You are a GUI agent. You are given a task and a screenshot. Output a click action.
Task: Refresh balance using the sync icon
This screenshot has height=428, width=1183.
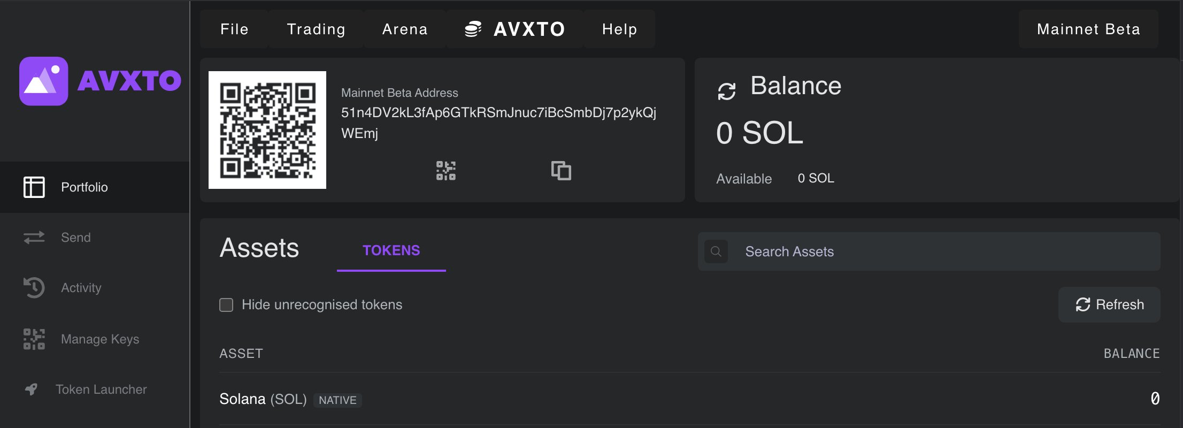click(726, 91)
